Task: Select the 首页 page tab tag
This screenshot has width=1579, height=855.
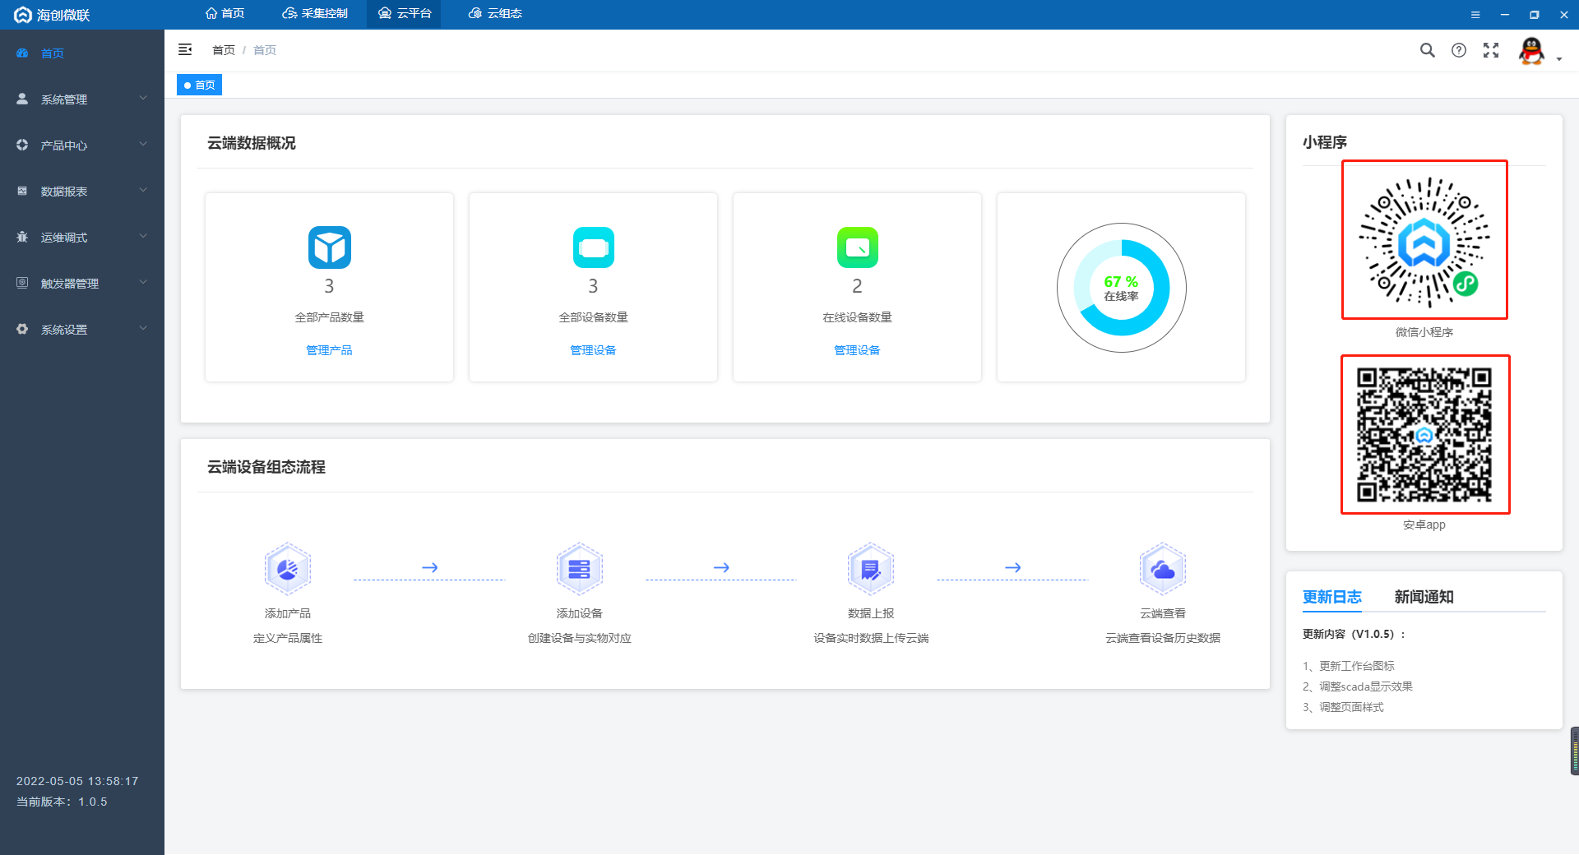Action: (x=199, y=85)
